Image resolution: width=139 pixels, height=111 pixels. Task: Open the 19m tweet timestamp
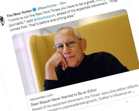point(63,3)
